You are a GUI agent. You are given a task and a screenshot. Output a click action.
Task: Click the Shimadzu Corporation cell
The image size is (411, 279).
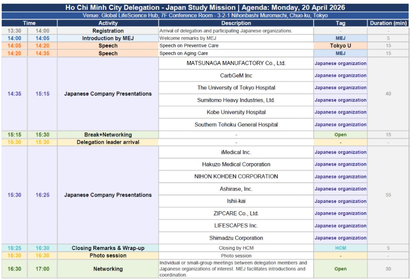tap(236, 238)
